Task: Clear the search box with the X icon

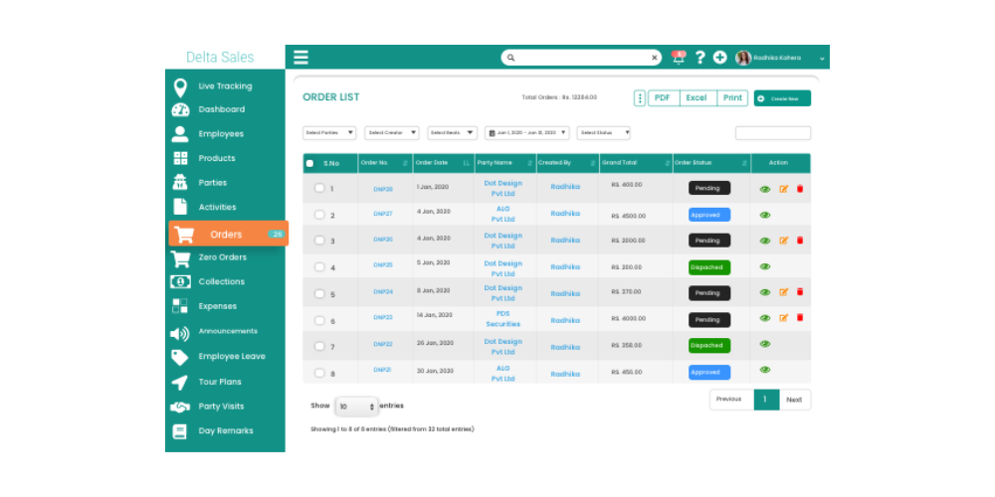Action: [655, 58]
